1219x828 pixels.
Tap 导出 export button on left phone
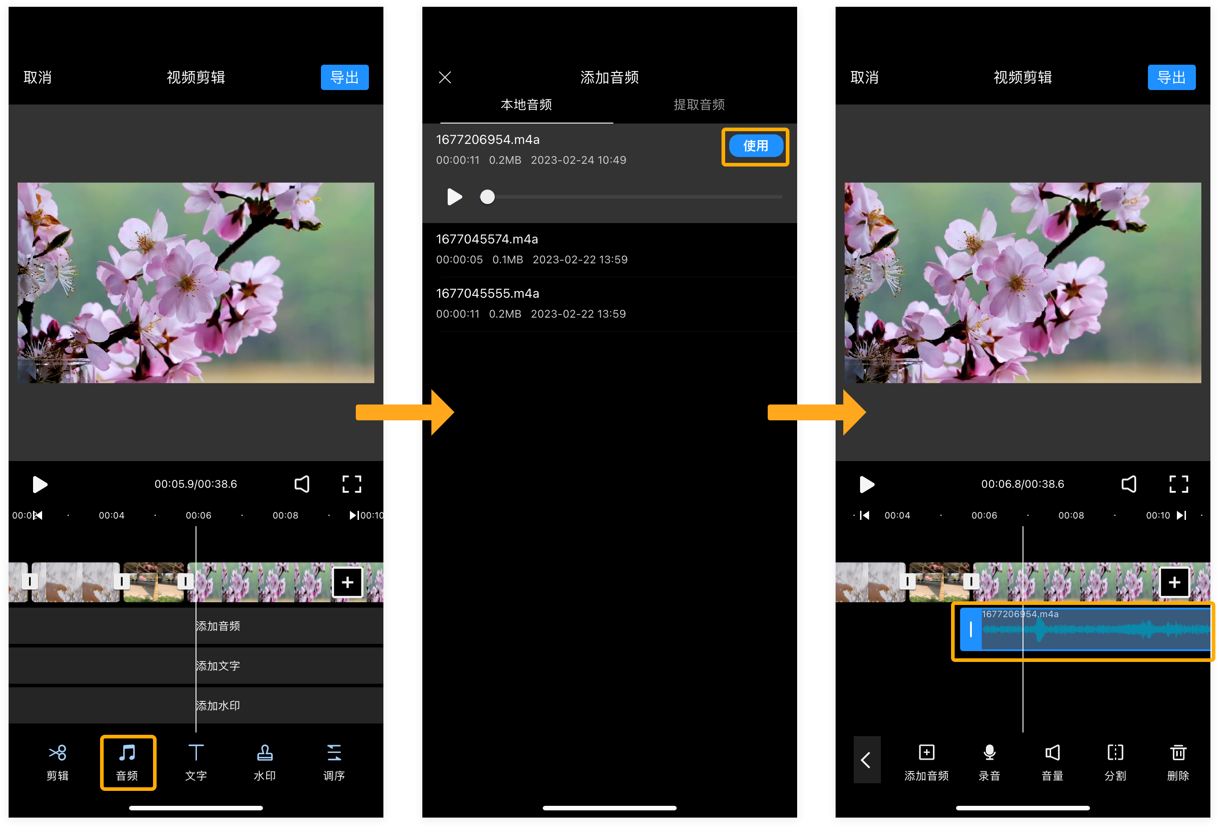point(344,78)
